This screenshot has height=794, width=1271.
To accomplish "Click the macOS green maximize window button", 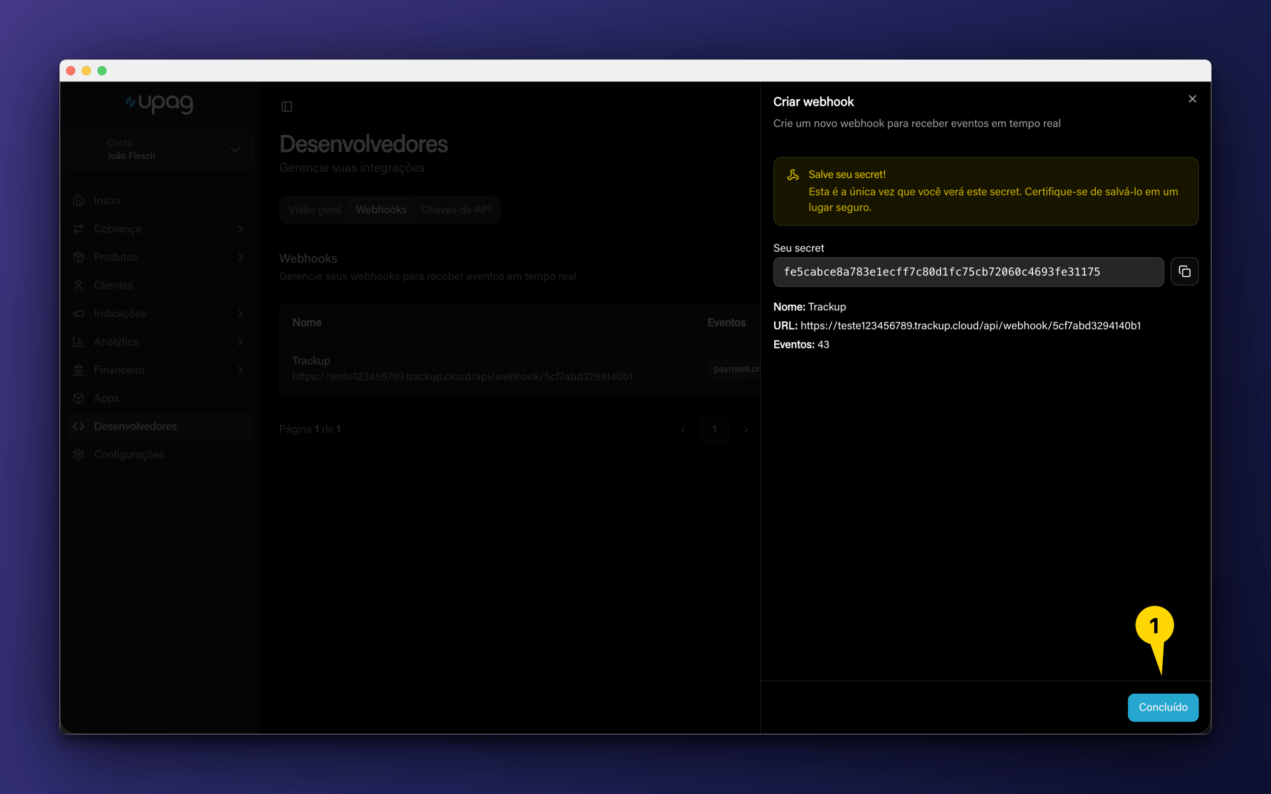I will pyautogui.click(x=102, y=71).
